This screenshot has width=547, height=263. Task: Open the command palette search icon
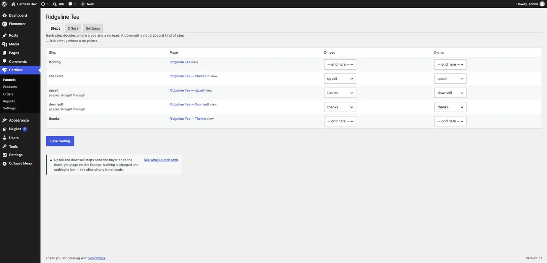pyautogui.click(x=55, y=4)
